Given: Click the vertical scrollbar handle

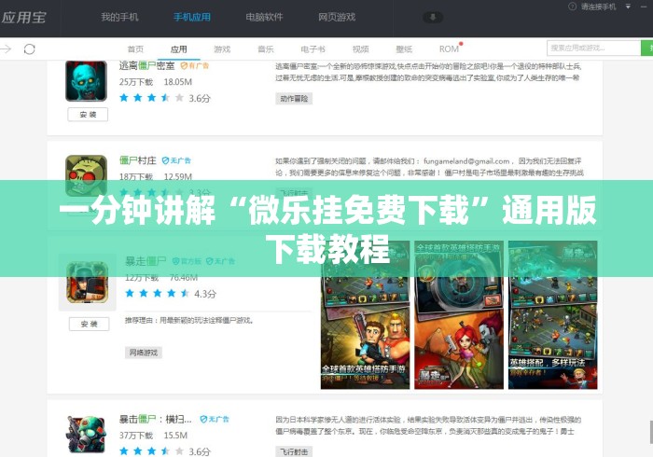Looking at the screenshot, I should (651, 432).
